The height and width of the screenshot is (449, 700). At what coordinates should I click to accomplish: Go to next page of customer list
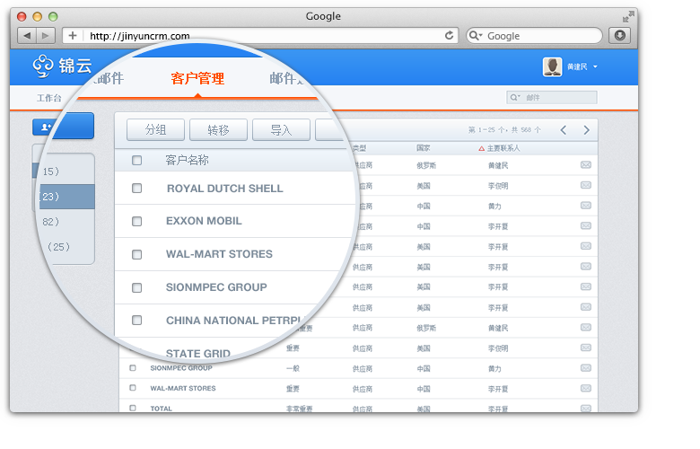pyautogui.click(x=586, y=130)
